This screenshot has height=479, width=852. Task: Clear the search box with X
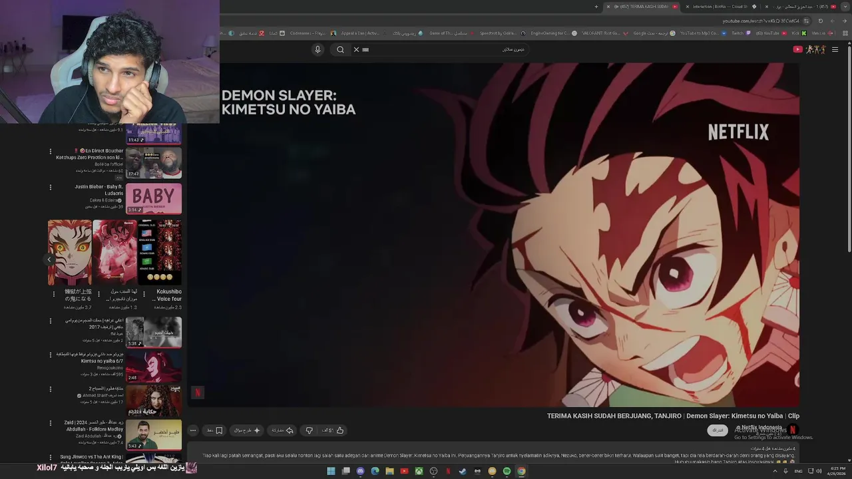tap(356, 49)
